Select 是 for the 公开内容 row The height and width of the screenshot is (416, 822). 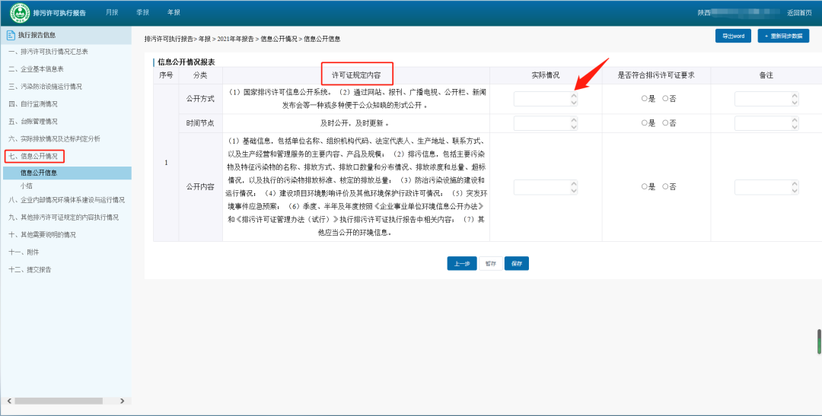(644, 187)
